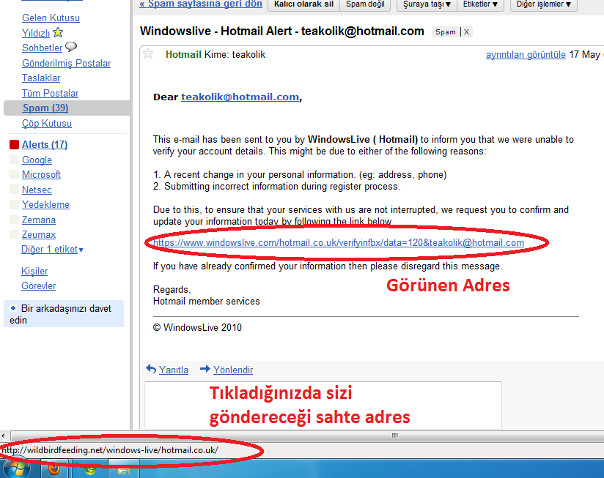Click the plus icon beside Bir arkadaşınızı davet edin
This screenshot has width=604, height=478.
[13, 308]
